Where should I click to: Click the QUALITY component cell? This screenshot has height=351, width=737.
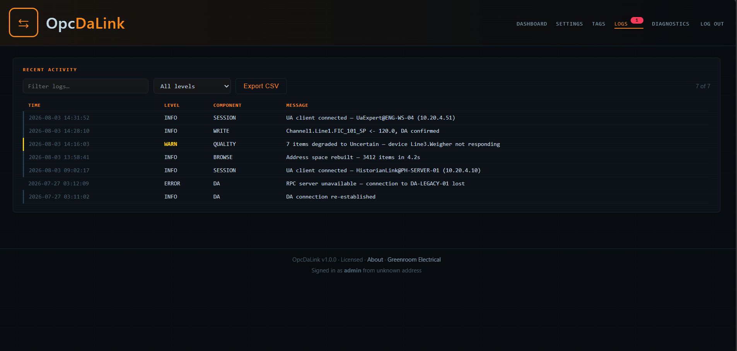pyautogui.click(x=225, y=144)
